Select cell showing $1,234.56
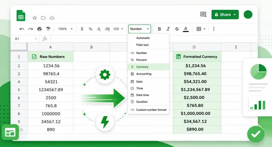 tap(197, 66)
